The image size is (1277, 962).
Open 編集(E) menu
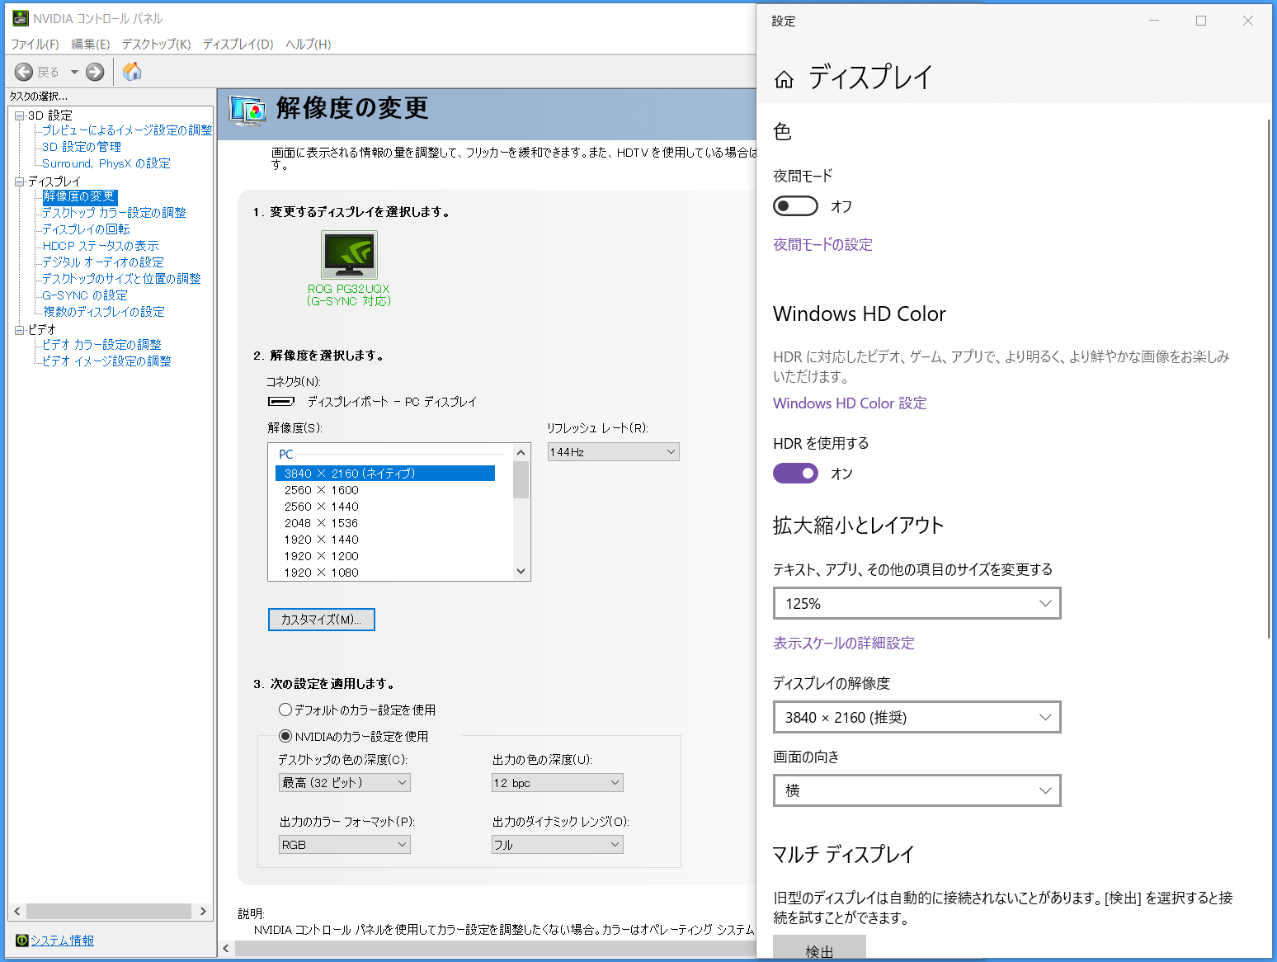pyautogui.click(x=91, y=44)
